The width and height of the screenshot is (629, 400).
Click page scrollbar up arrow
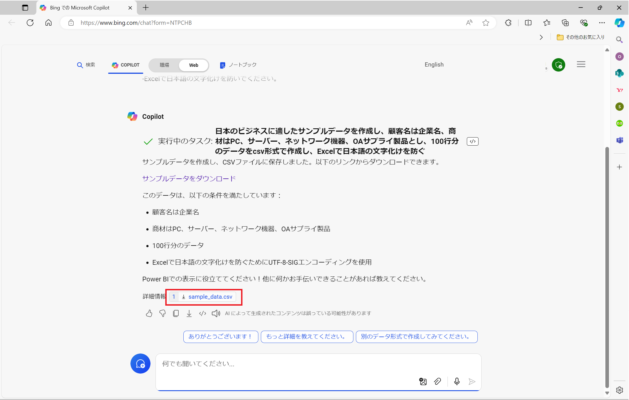point(607,50)
